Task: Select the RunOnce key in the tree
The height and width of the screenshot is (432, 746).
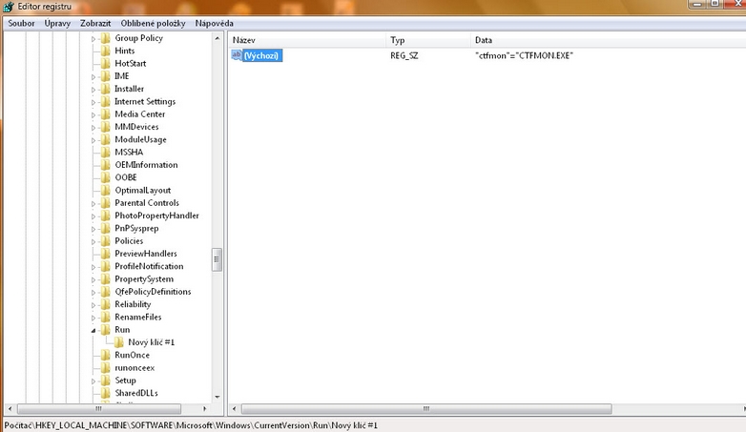Action: pos(132,355)
